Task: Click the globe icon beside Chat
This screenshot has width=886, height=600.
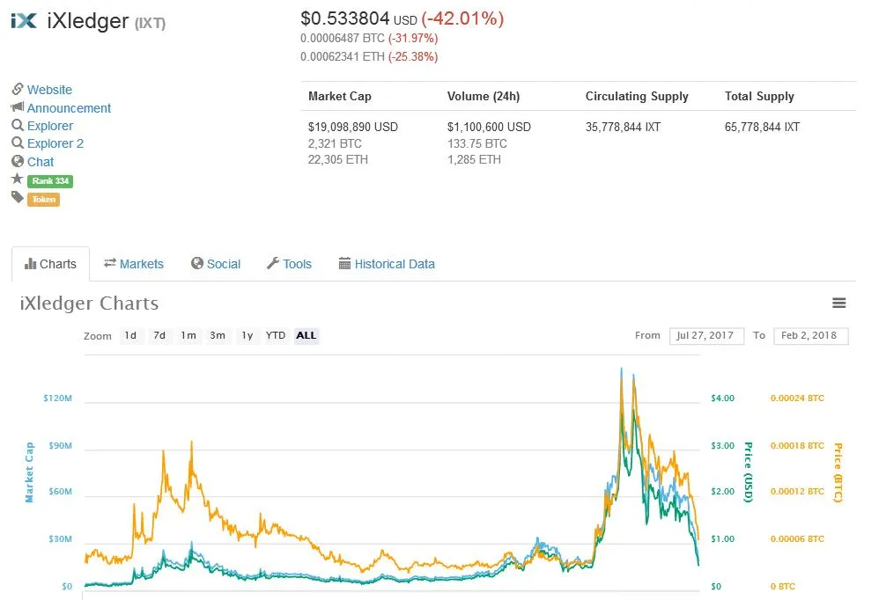Action: coord(18,161)
